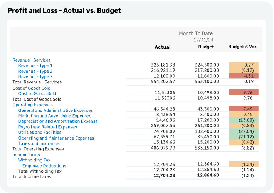Click the (8.82) total variance value

[x=247, y=148]
